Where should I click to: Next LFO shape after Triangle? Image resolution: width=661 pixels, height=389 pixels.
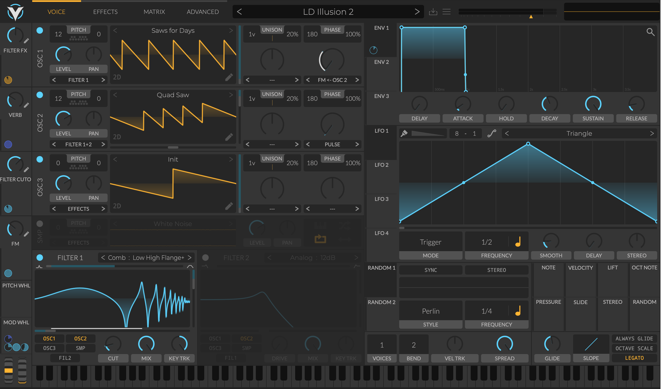tap(652, 133)
